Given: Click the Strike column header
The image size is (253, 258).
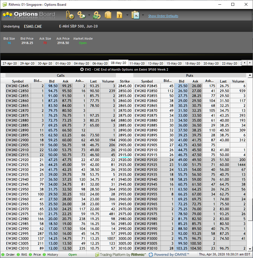Looking at the screenshot, I should [125, 81].
